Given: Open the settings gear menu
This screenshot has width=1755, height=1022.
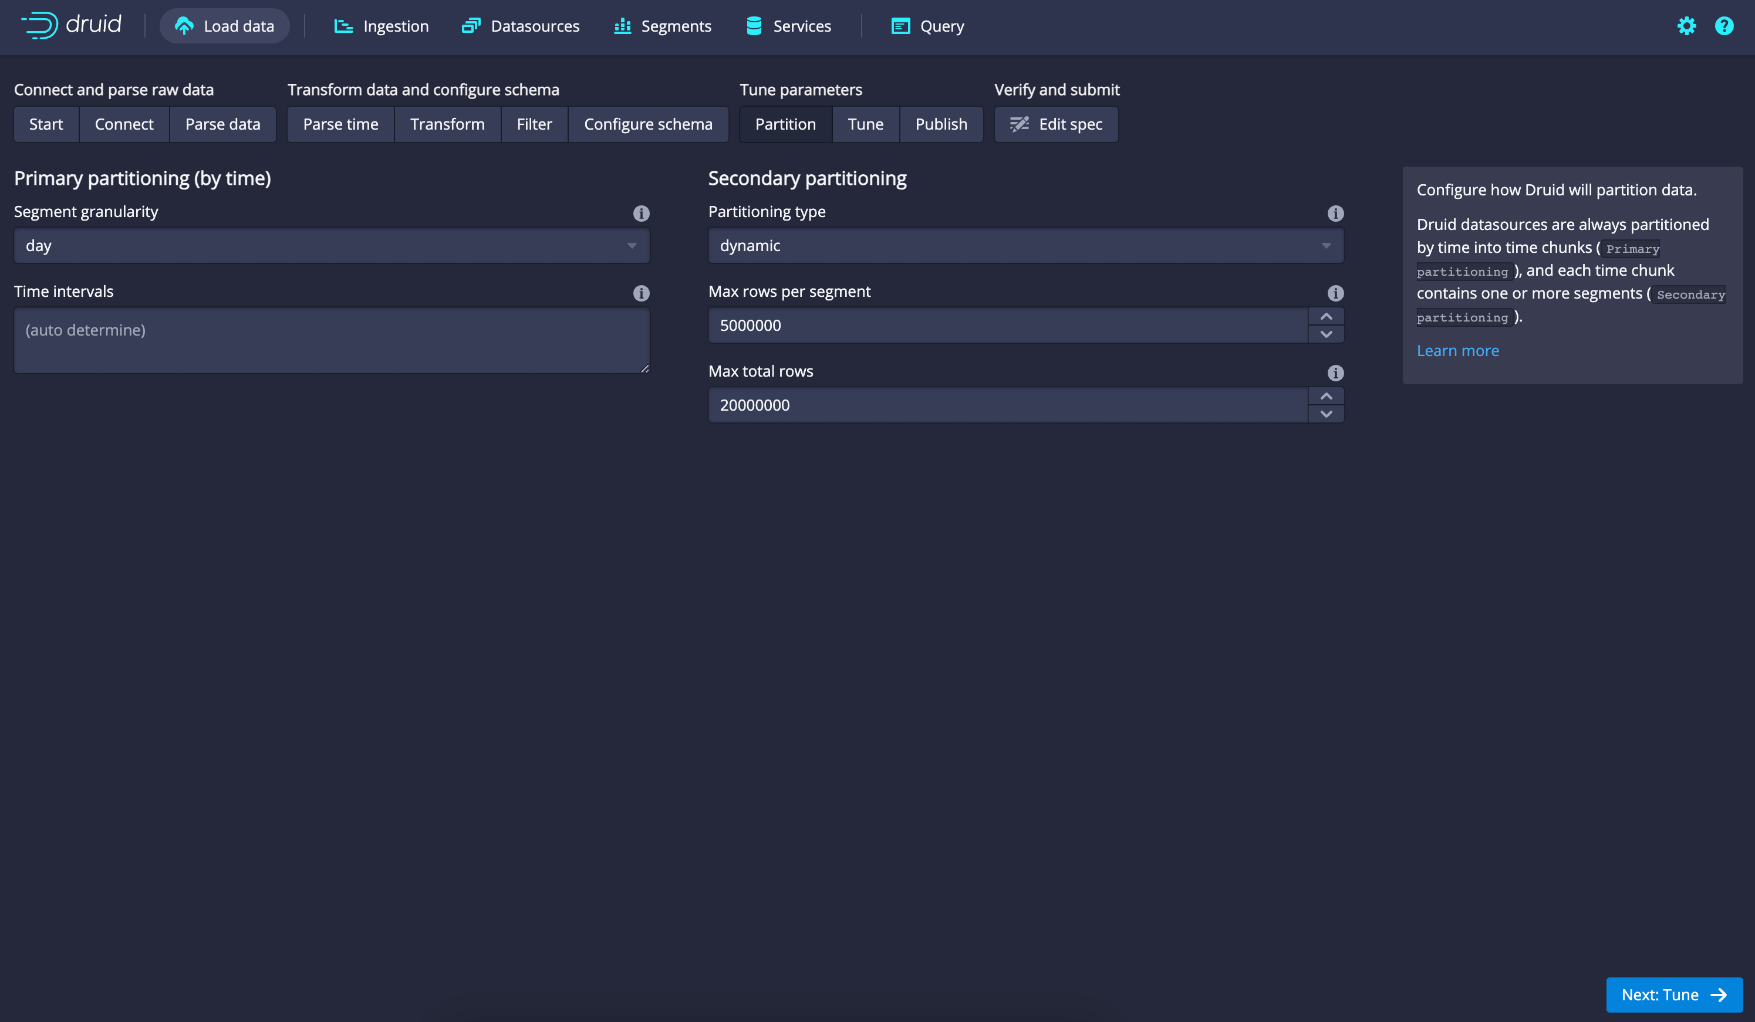Looking at the screenshot, I should [1686, 26].
